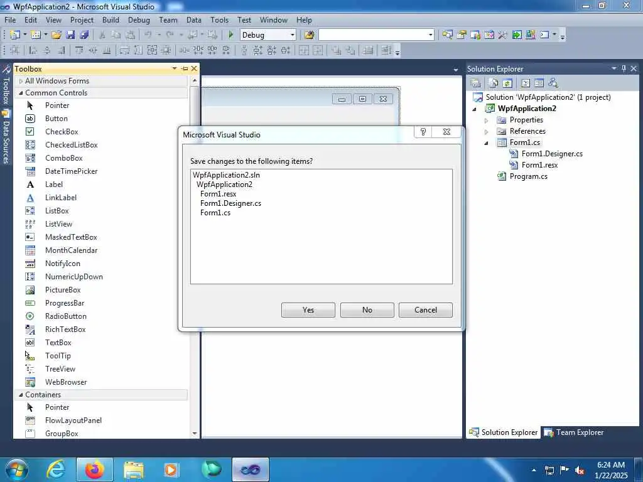This screenshot has width=643, height=482.
Task: Click View Code icon in Solution Explorer toolbar
Action: (x=526, y=83)
